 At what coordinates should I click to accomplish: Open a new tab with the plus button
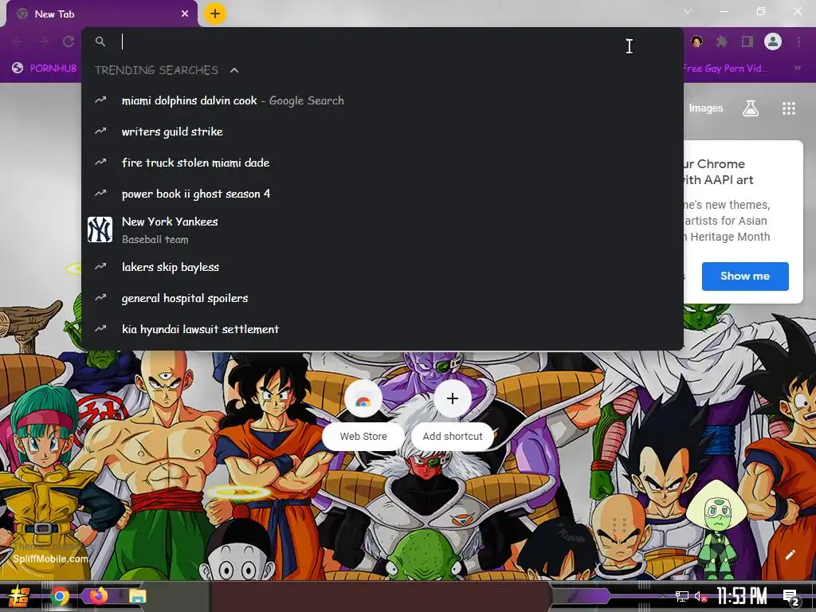click(x=215, y=14)
